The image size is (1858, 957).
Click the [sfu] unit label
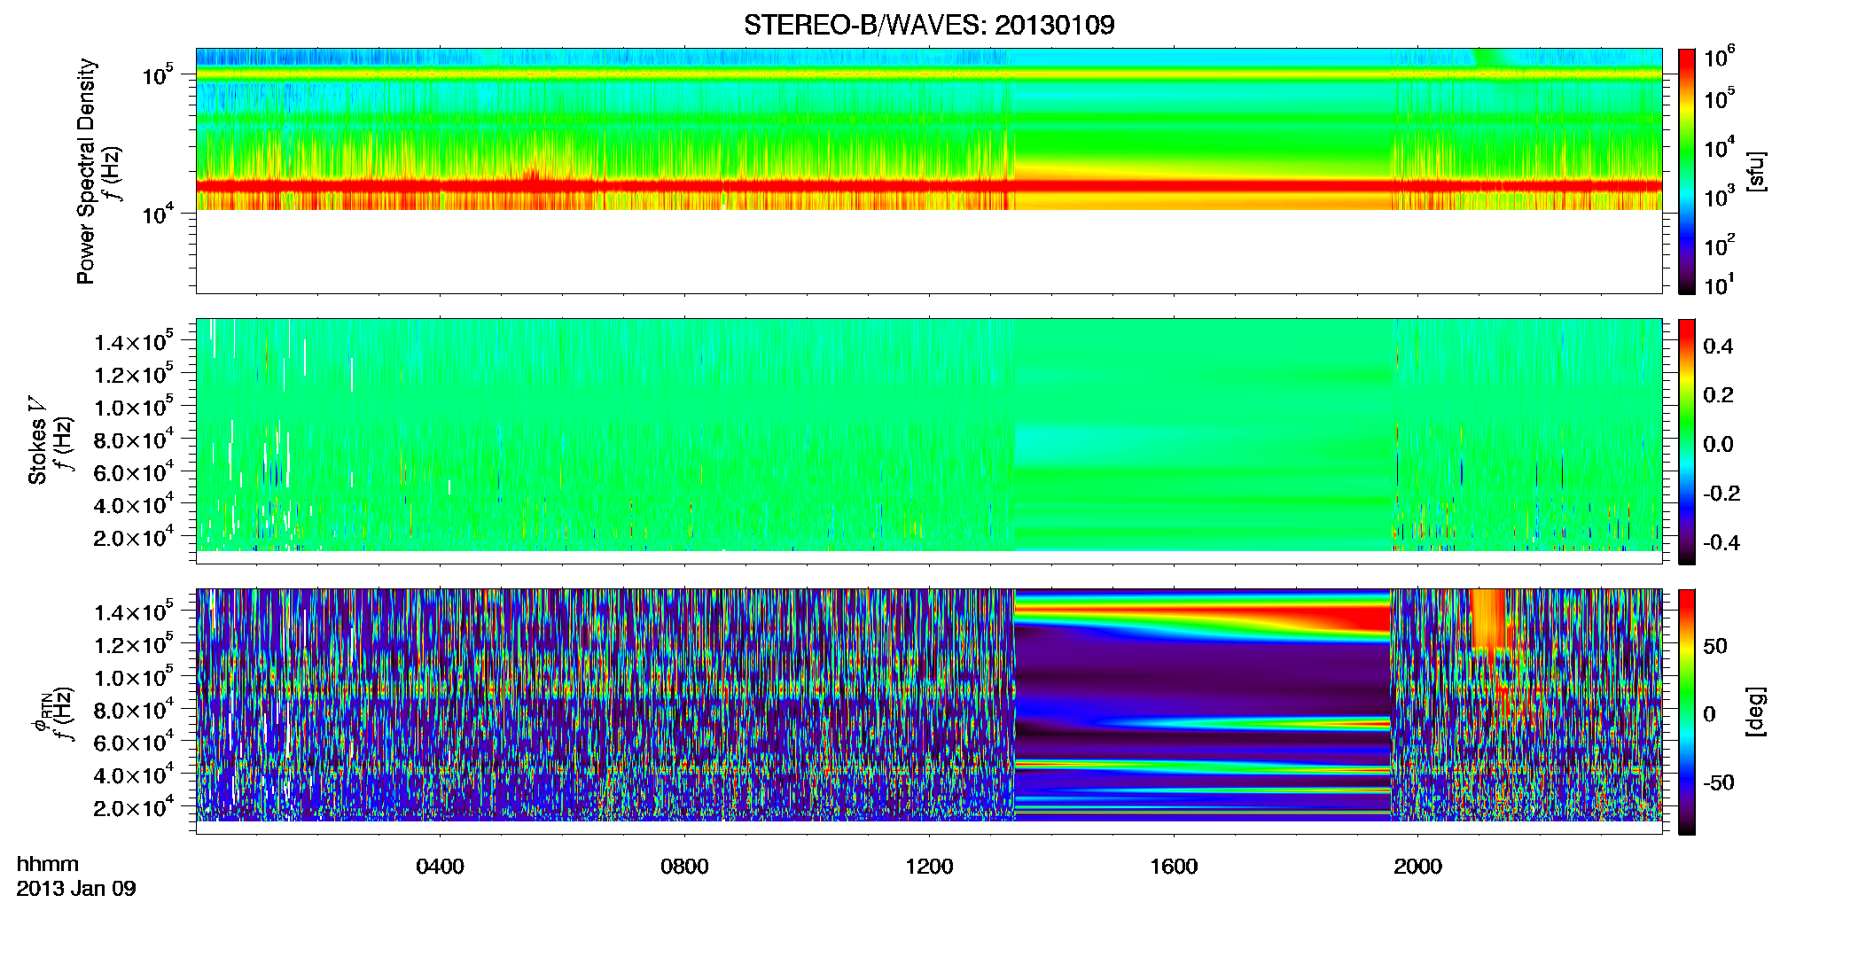(x=1755, y=171)
